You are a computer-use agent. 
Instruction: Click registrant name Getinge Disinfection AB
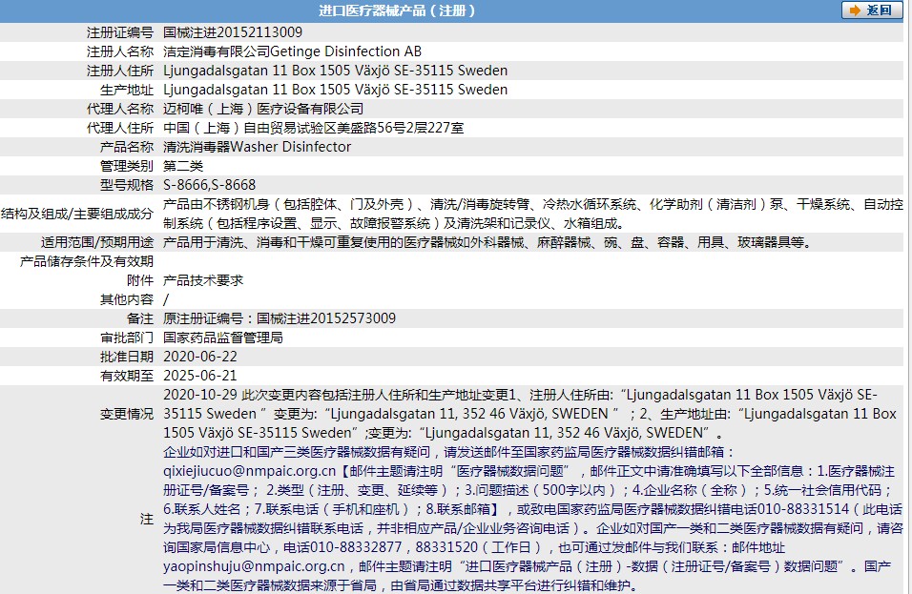click(346, 51)
